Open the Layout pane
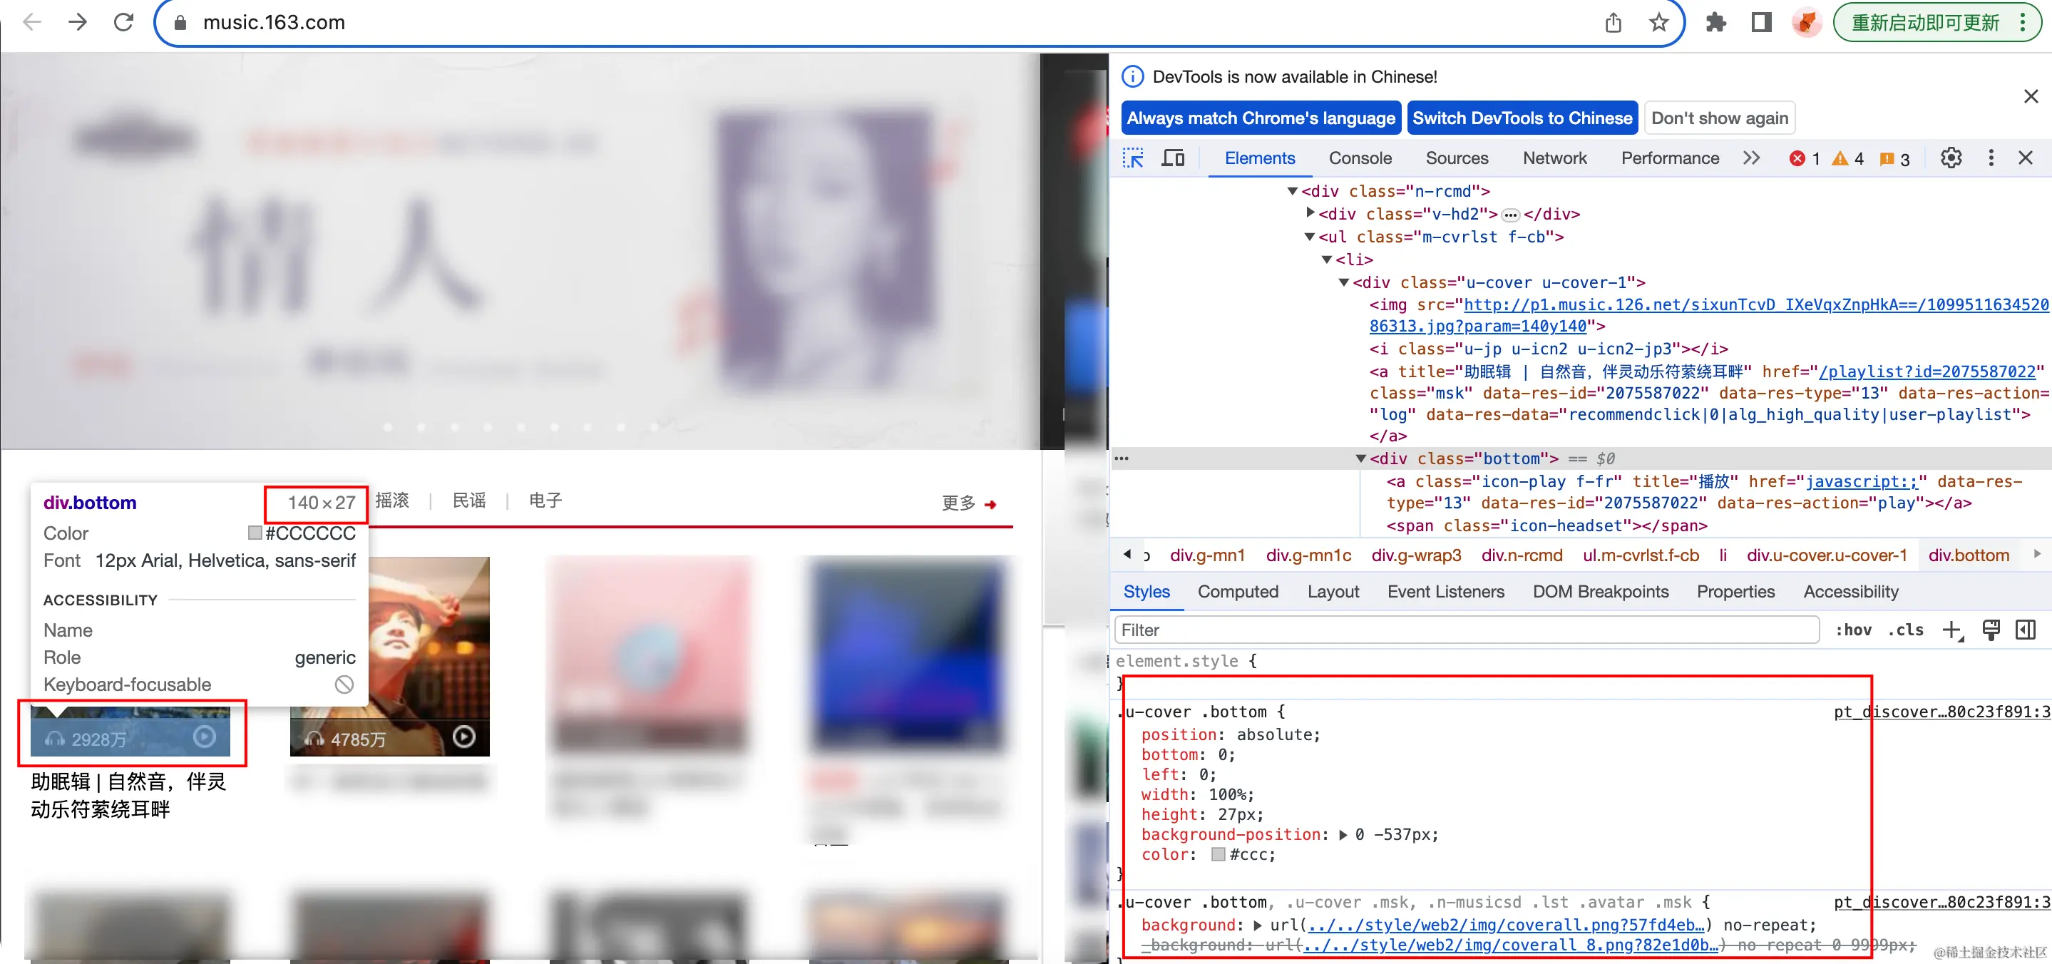2052x964 pixels. tap(1332, 591)
